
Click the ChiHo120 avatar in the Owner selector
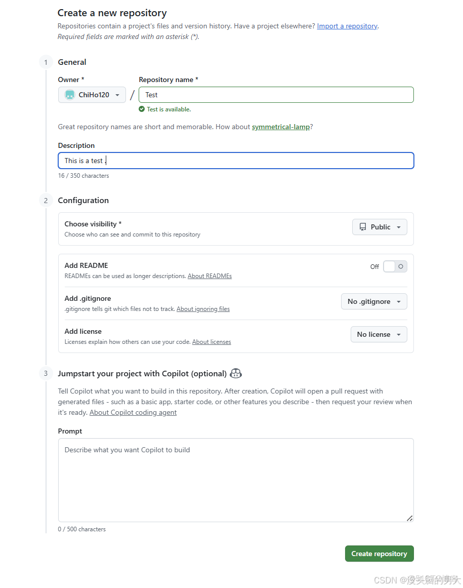tap(69, 95)
